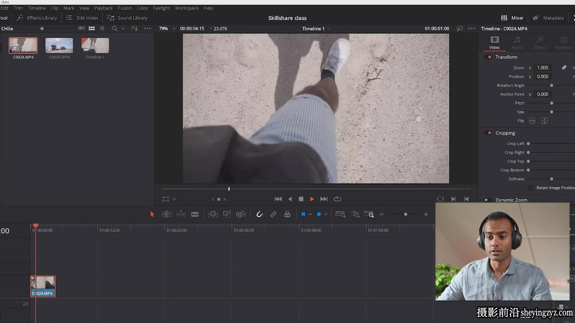The width and height of the screenshot is (575, 323).
Task: Click the timeline zoom slider handle
Action: coord(406,214)
